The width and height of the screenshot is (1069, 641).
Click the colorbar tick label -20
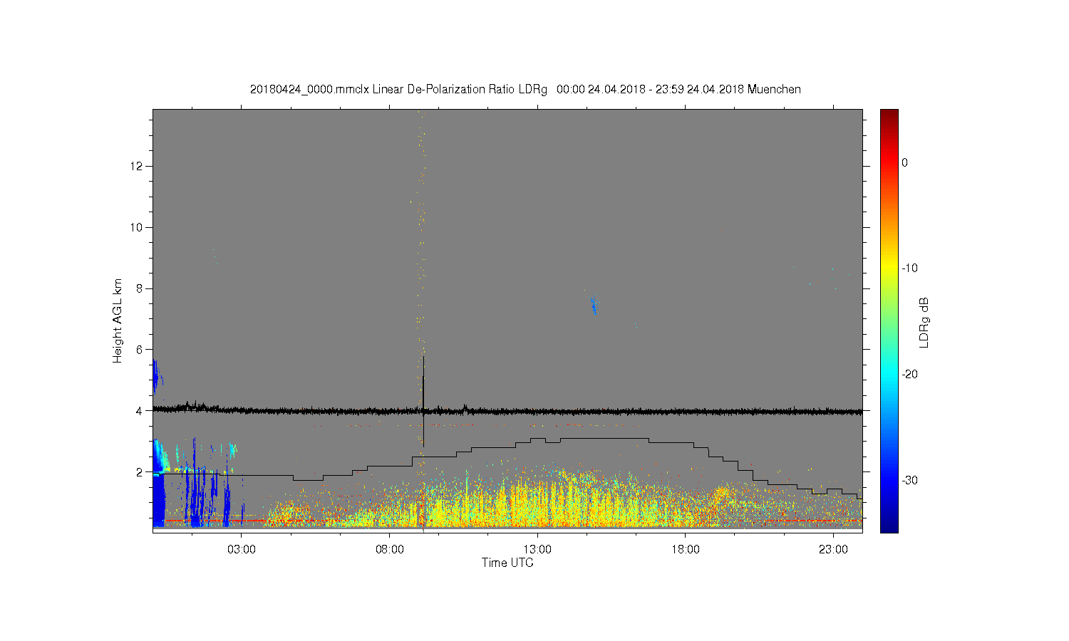909,375
